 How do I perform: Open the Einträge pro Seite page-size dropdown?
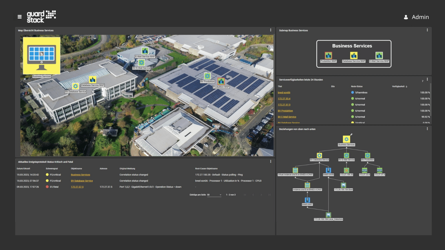pyautogui.click(x=214, y=194)
